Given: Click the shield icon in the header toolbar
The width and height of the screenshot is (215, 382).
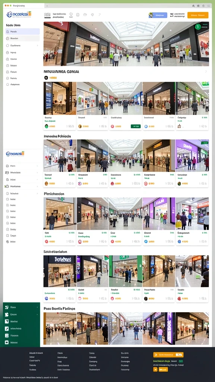Looking at the screenshot, I should click(x=71, y=15).
